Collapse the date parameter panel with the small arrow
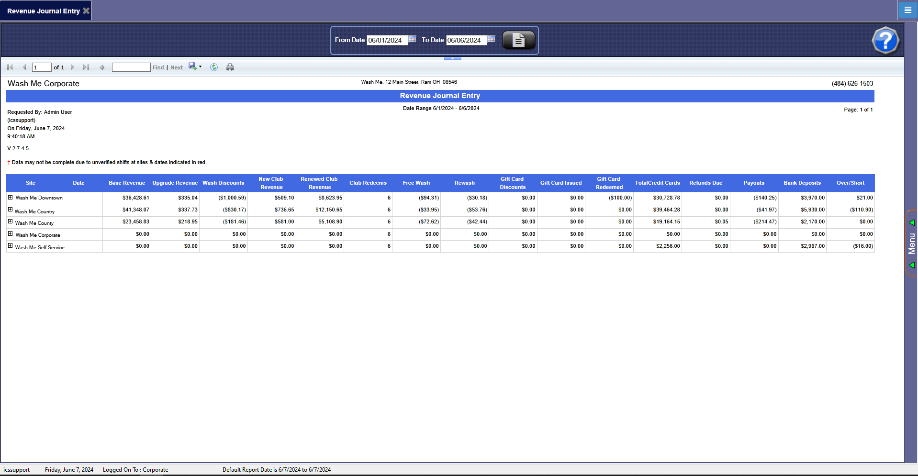Screen dimensions: 918x476 pyautogui.click(x=452, y=58)
